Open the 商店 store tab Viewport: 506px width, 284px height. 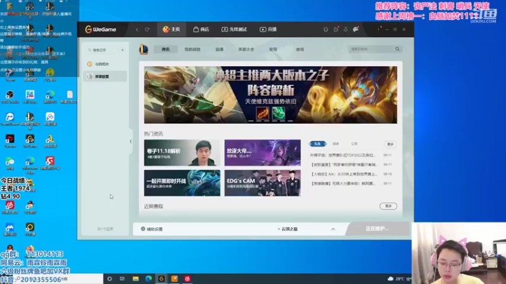201,29
